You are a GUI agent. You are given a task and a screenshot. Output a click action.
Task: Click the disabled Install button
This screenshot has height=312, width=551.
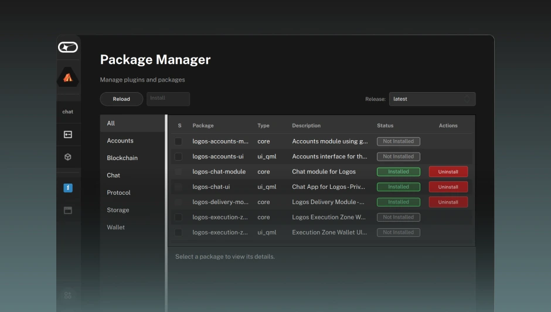[x=168, y=99]
